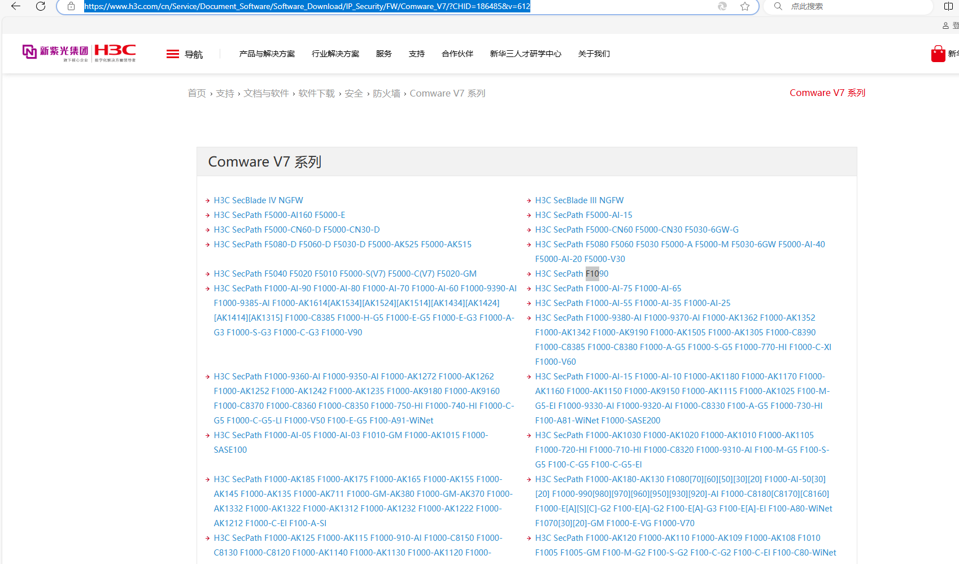Open the red shopping bag icon

tap(938, 54)
